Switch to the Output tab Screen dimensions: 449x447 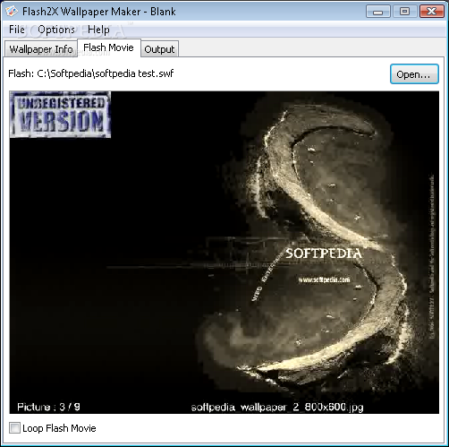(159, 49)
